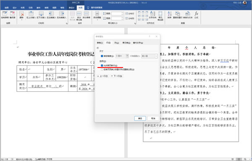The width and height of the screenshot is (252, 161).
Task: Switch to the Table Design ribbon tab
Action: (71, 8)
